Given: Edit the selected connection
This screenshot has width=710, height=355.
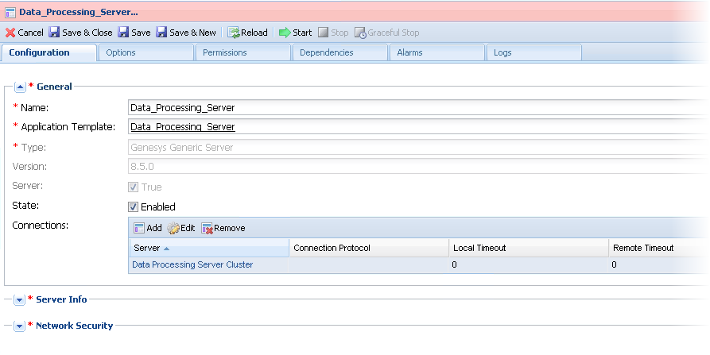Looking at the screenshot, I should (181, 228).
